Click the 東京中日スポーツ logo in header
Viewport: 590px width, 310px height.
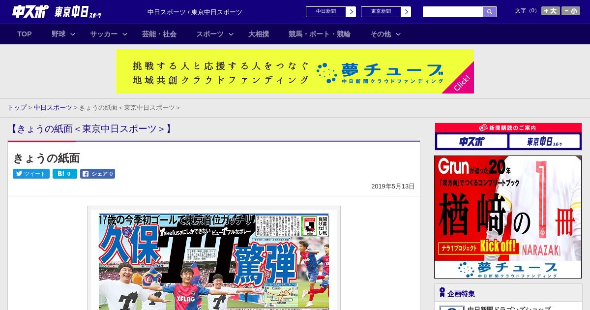pos(78,12)
